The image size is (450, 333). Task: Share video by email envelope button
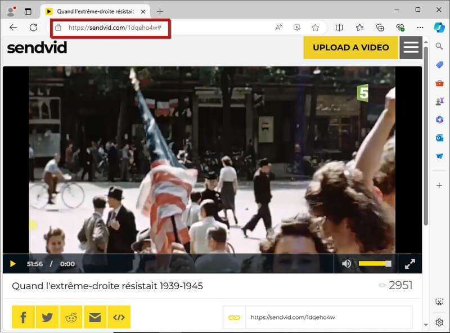[x=95, y=317]
